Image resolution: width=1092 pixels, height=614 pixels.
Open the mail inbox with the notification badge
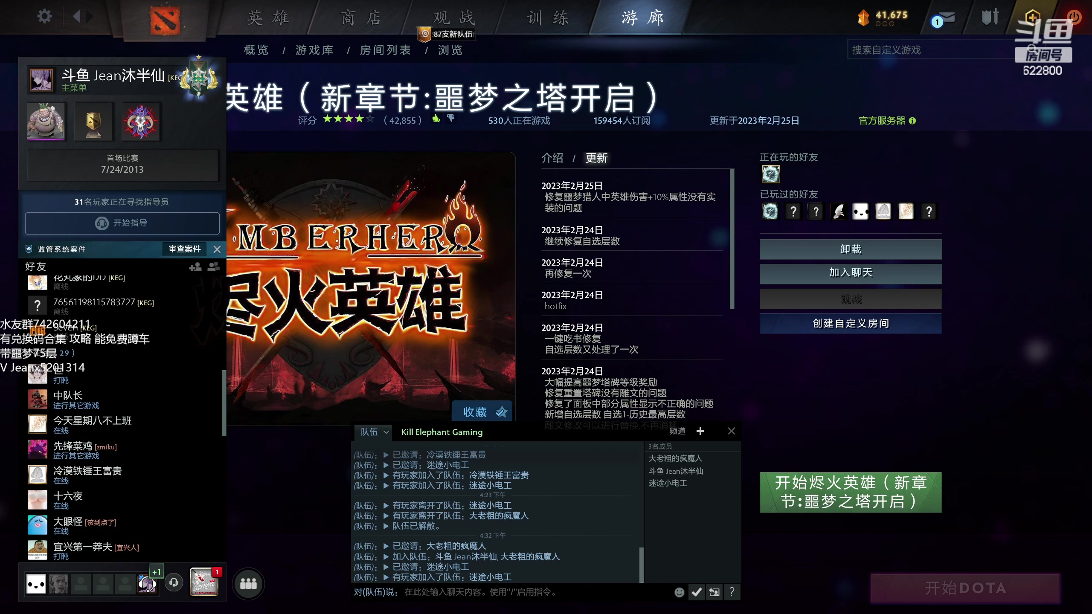(945, 17)
